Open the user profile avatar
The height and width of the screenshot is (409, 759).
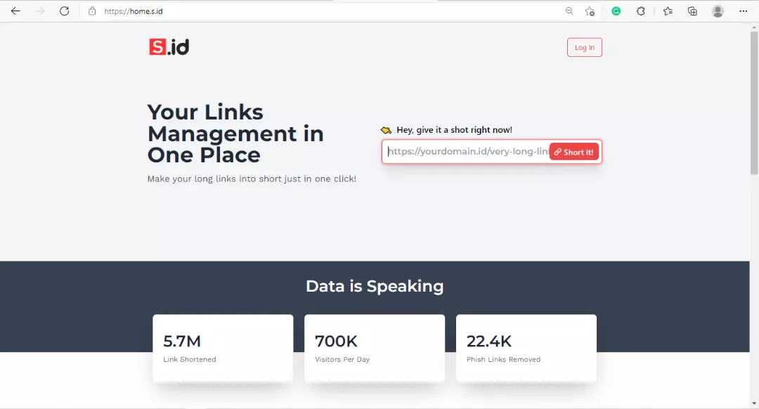tap(718, 11)
